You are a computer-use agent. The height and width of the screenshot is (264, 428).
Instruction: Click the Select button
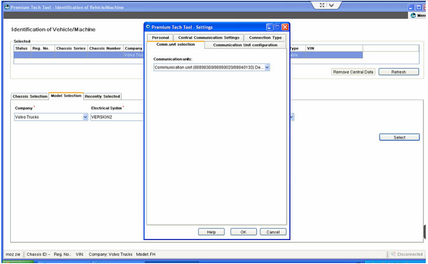click(399, 137)
